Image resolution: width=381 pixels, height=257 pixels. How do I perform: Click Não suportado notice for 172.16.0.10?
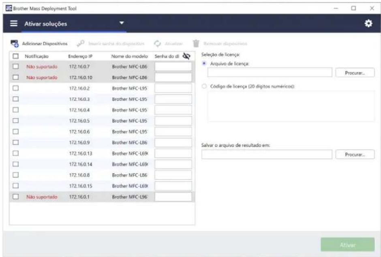click(42, 77)
